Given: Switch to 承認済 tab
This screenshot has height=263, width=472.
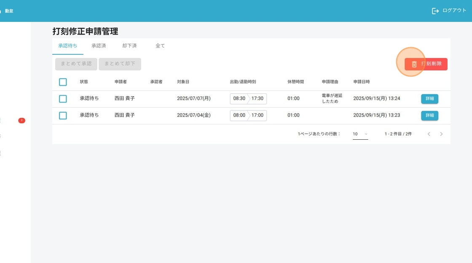Looking at the screenshot, I should point(99,46).
